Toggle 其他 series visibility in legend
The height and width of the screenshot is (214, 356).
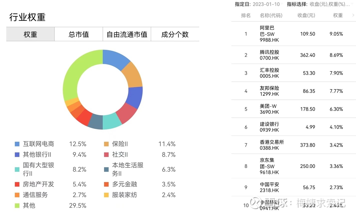(x=29, y=206)
